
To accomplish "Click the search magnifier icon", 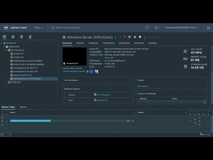I will tap(53, 28).
